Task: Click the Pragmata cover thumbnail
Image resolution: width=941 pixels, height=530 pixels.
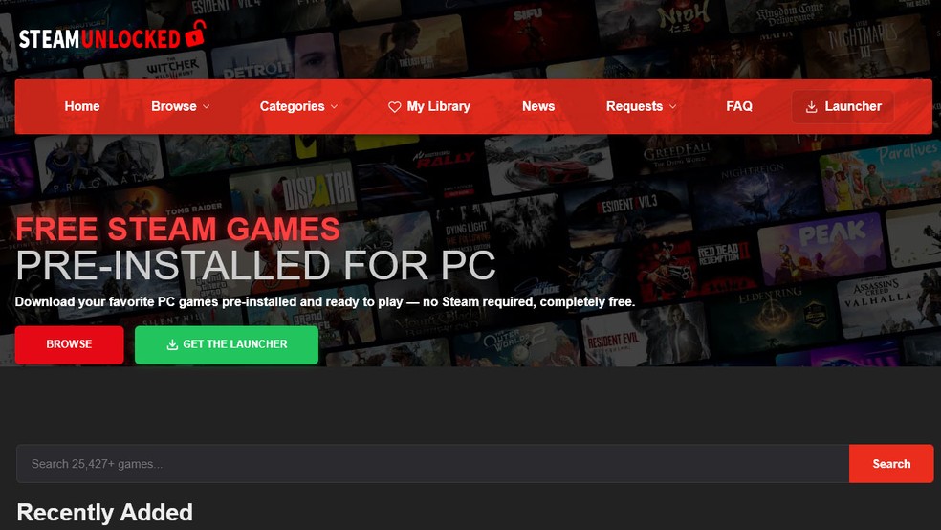Action: pos(99,164)
